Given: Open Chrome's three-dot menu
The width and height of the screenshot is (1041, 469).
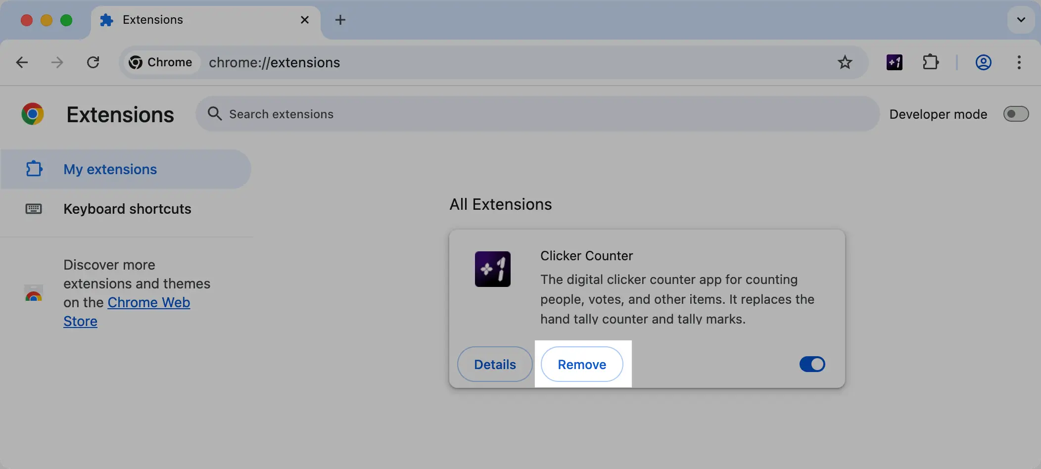Looking at the screenshot, I should click(x=1019, y=62).
